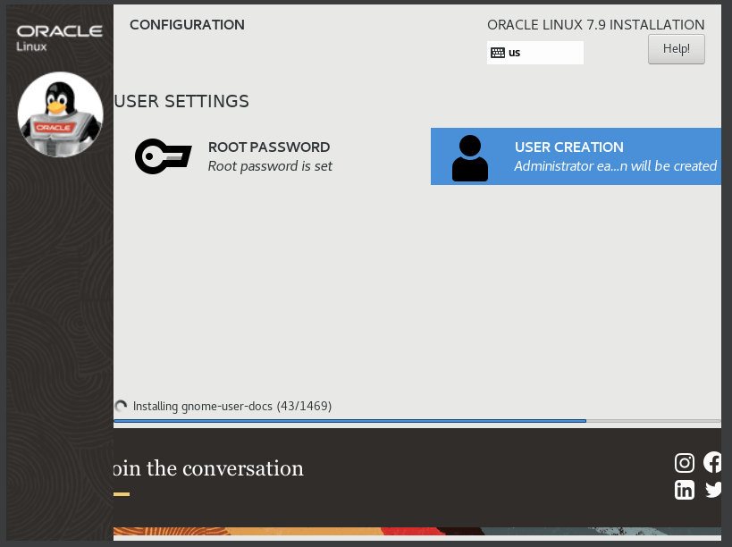Click the LinkedIn icon in the banner

coord(685,490)
